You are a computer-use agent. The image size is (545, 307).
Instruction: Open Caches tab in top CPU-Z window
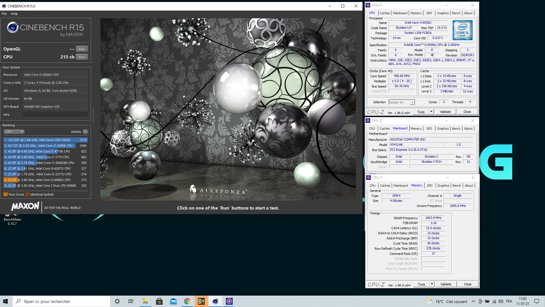(384, 13)
